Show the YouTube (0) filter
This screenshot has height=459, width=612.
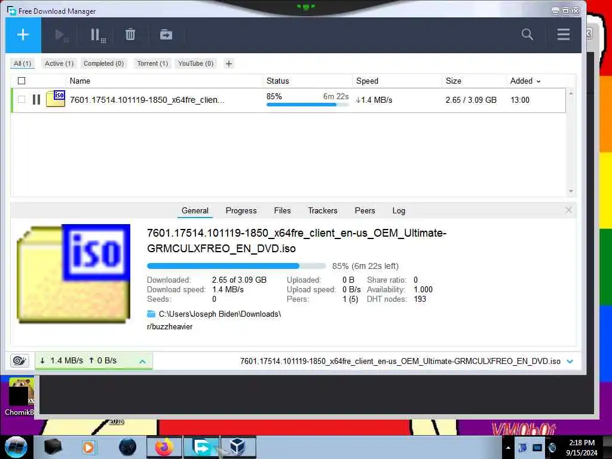pyautogui.click(x=195, y=63)
